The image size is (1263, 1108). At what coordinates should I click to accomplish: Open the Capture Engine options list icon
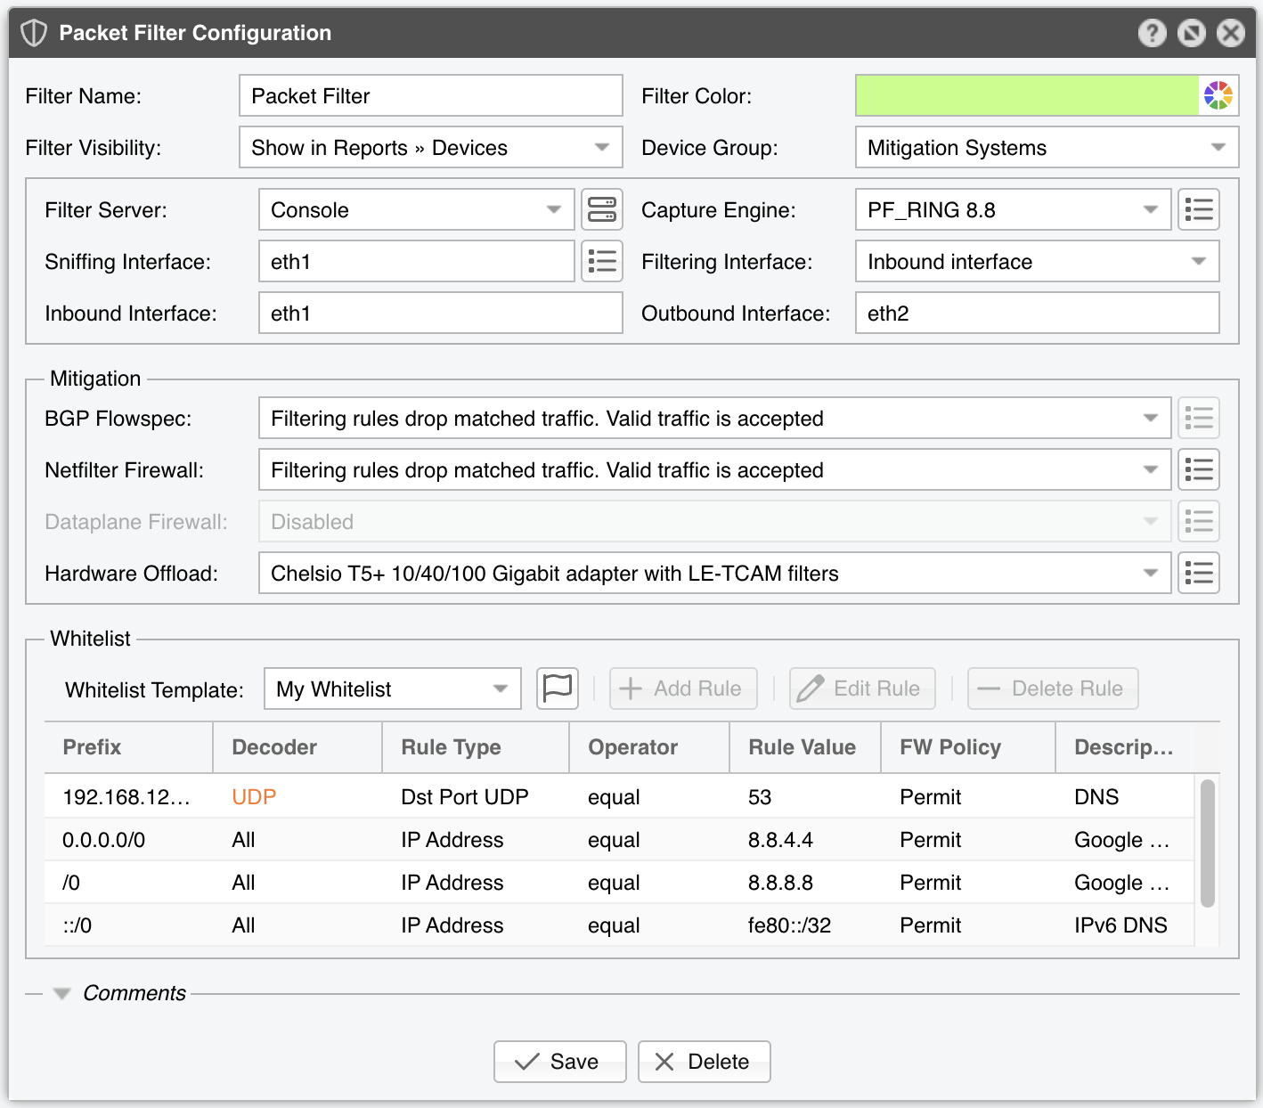1198,210
